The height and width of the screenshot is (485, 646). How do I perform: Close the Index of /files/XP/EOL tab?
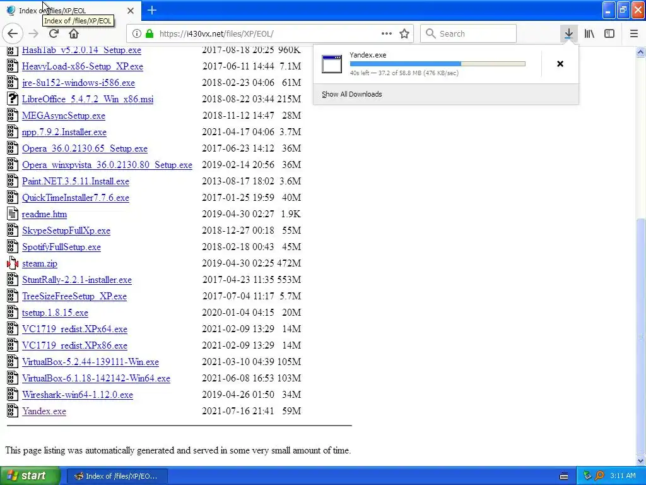131,11
